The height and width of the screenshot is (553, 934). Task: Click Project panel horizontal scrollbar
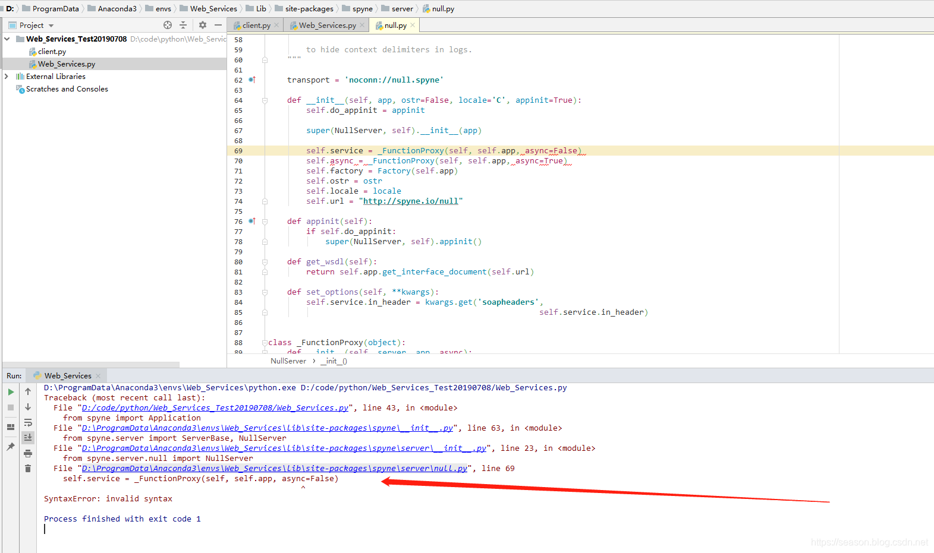(x=91, y=364)
